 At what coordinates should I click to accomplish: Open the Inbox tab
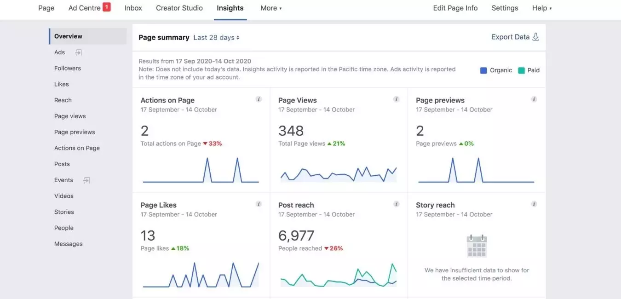click(x=133, y=8)
